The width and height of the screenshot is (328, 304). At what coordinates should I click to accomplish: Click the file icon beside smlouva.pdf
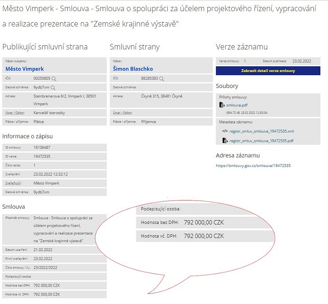point(222,105)
